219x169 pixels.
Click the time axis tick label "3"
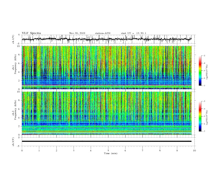point(74,150)
